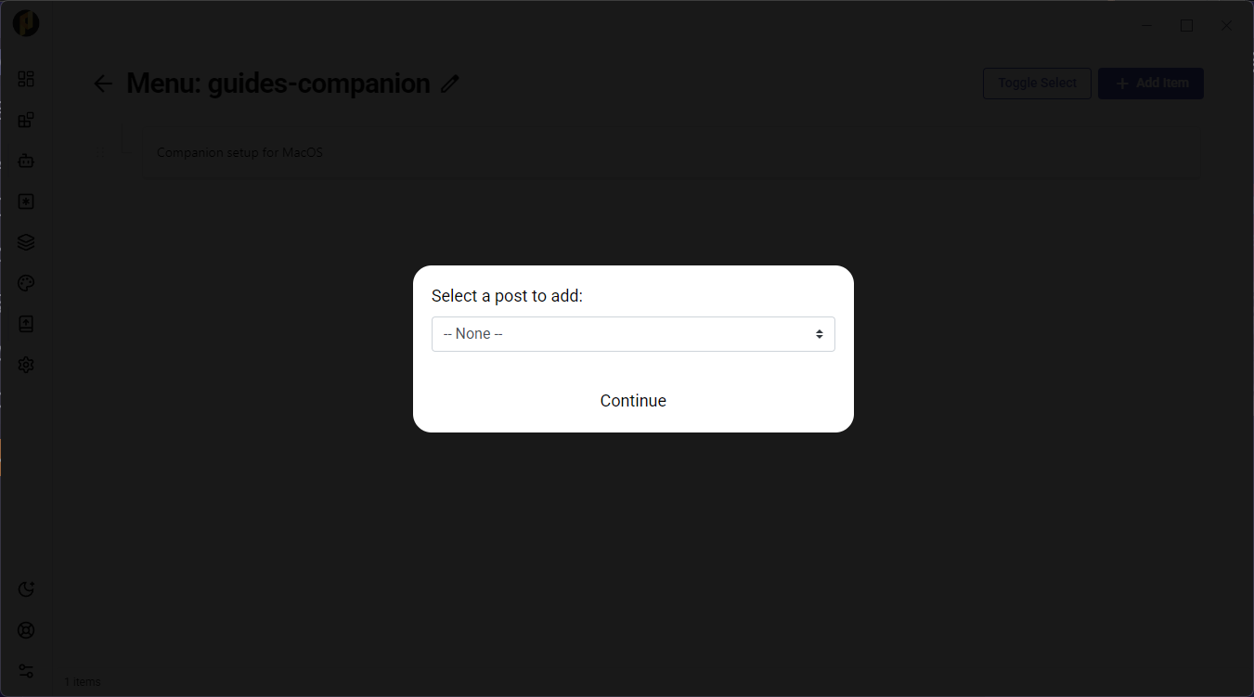Click the Toggle Select button
1254x697 pixels.
(x=1037, y=84)
